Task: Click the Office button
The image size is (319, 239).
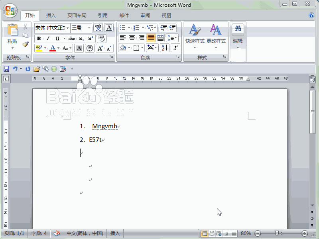Action: (10, 11)
